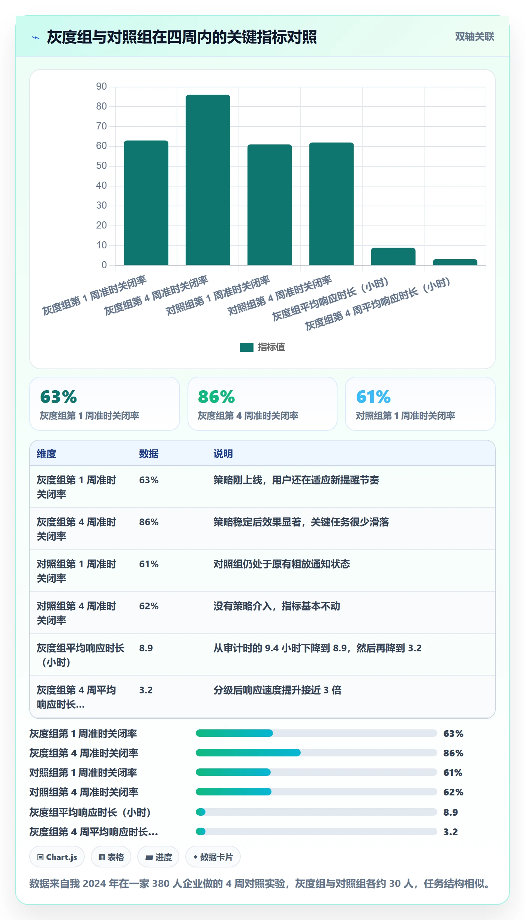Open the 63% 灰度组第 1 周准时关闭率 card
The height and width of the screenshot is (920, 525).
click(x=105, y=404)
